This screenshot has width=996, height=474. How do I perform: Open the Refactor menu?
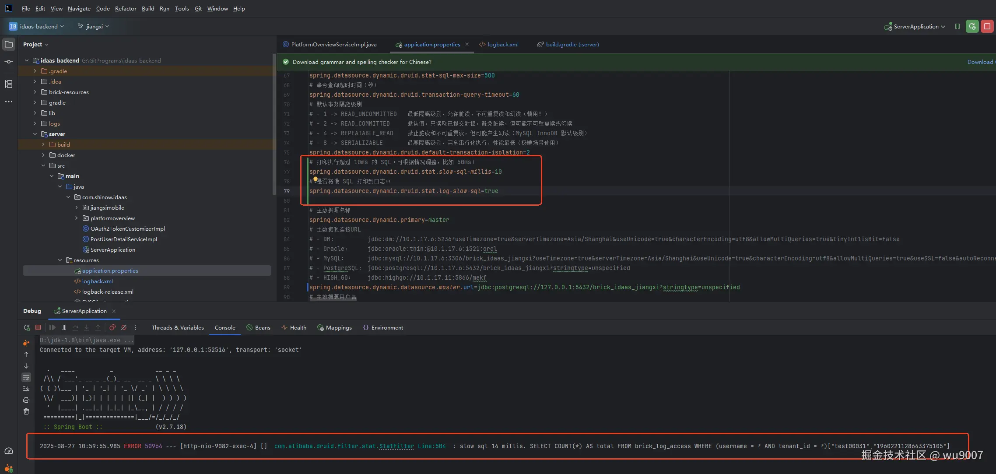click(126, 8)
